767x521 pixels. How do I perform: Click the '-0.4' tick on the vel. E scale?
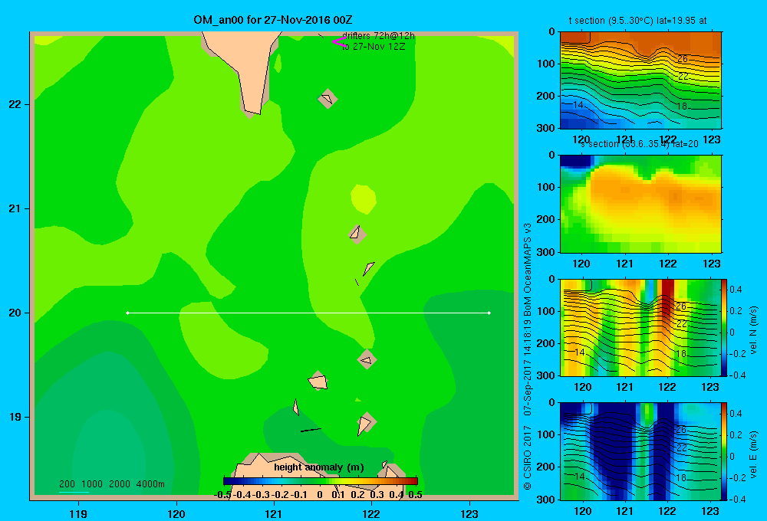(x=737, y=499)
